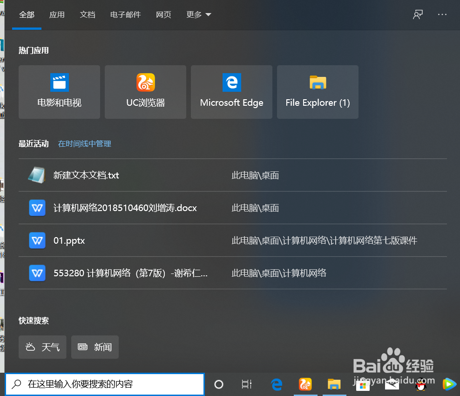Click the notepad icon of 新建文本文档.txt
460x396 pixels.
tap(37, 175)
